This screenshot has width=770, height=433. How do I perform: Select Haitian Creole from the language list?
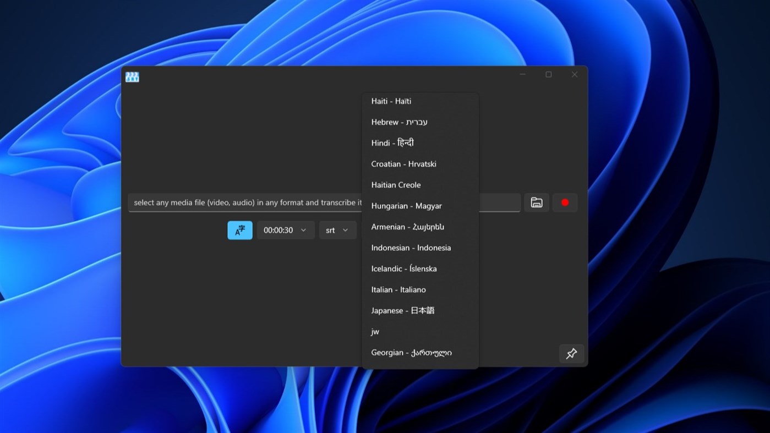point(396,184)
